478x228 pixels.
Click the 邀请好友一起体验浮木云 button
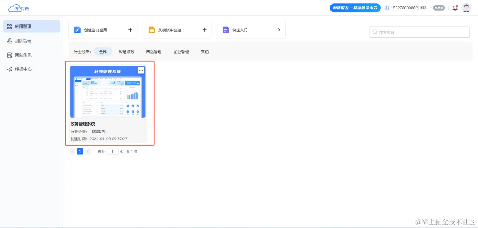[355, 8]
